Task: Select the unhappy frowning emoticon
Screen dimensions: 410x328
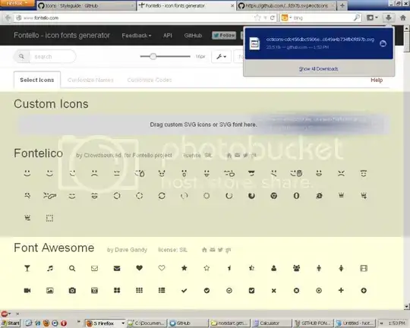Action: [x=94, y=173]
